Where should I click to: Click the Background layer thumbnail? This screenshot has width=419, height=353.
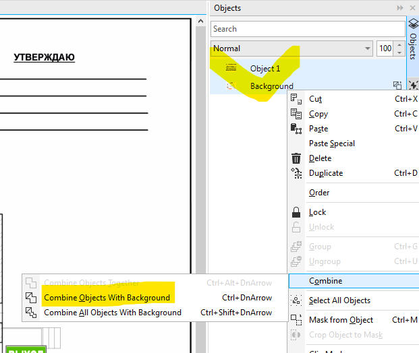(231, 86)
